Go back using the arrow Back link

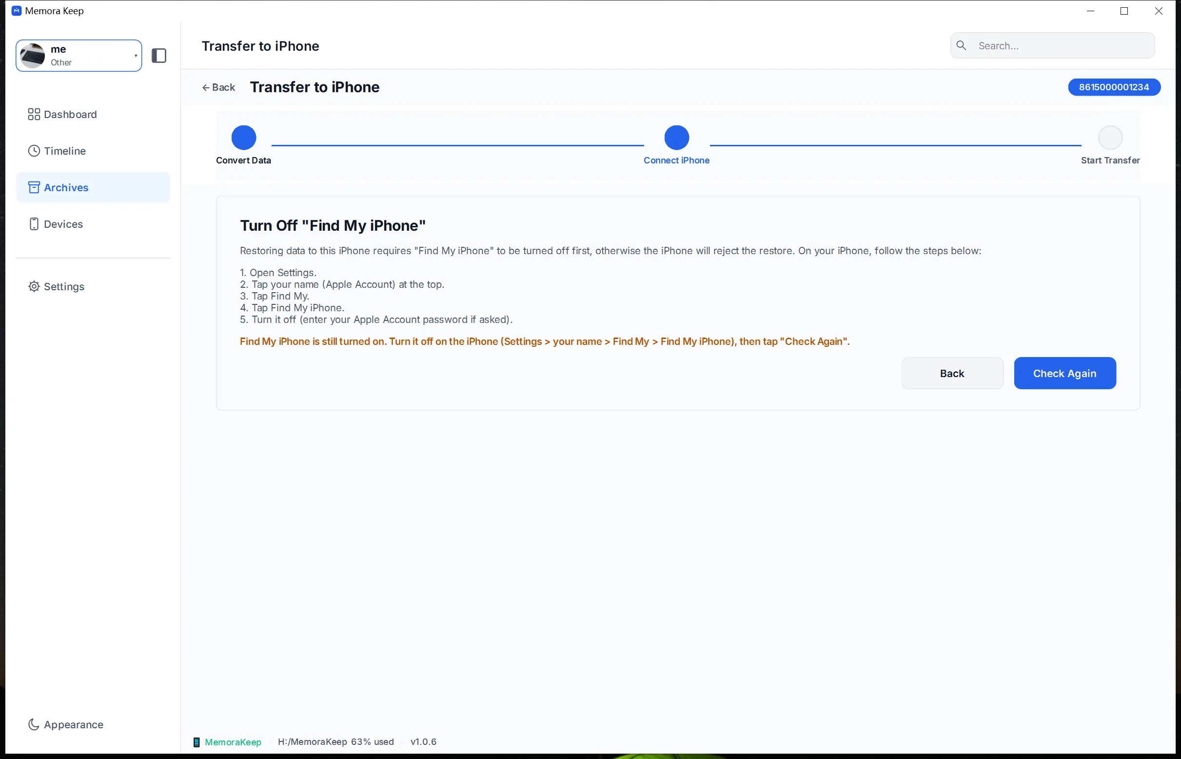tap(219, 87)
